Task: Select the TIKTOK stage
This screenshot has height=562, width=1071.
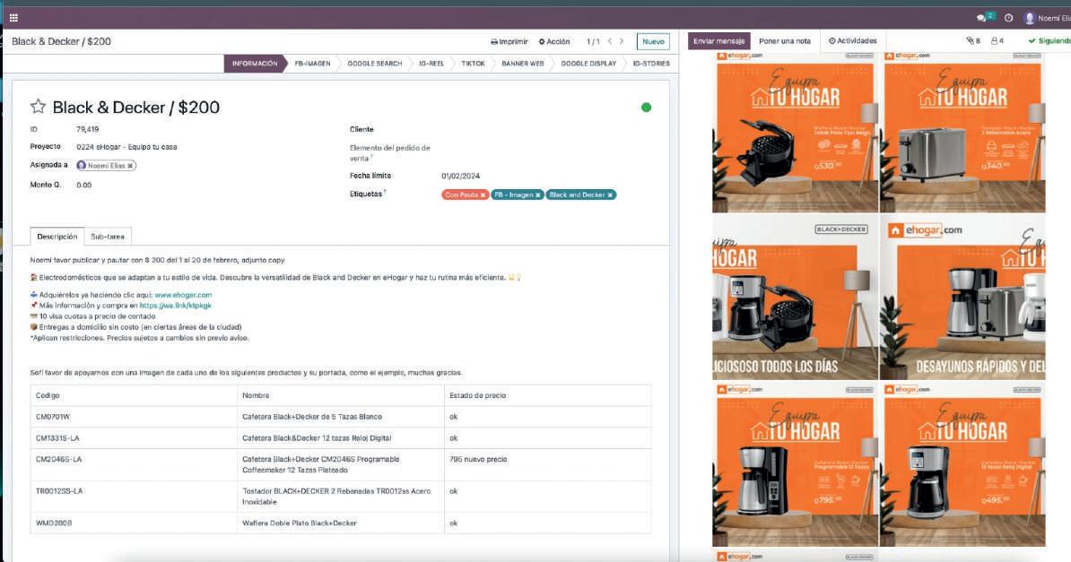Action: point(473,64)
